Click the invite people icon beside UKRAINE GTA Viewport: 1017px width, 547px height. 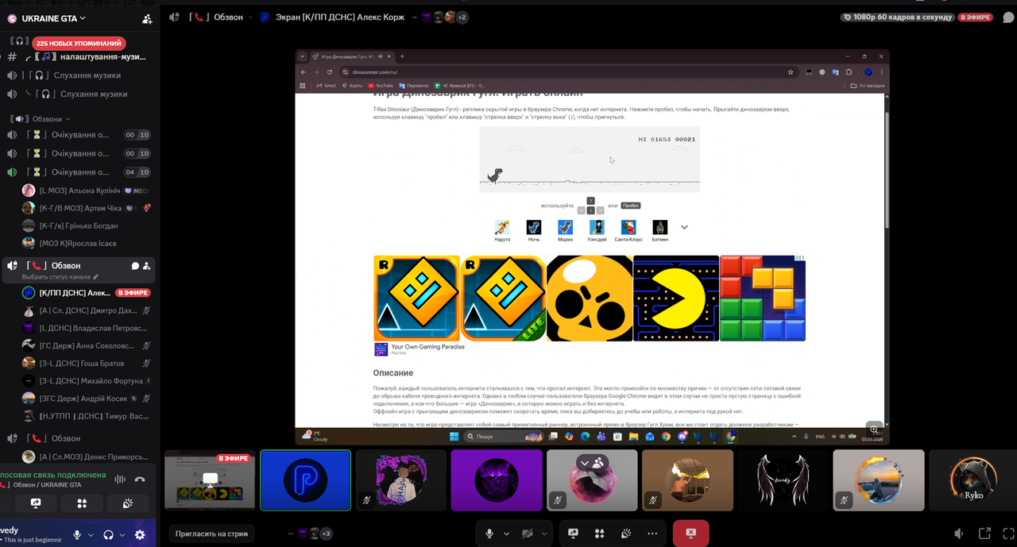(x=147, y=19)
